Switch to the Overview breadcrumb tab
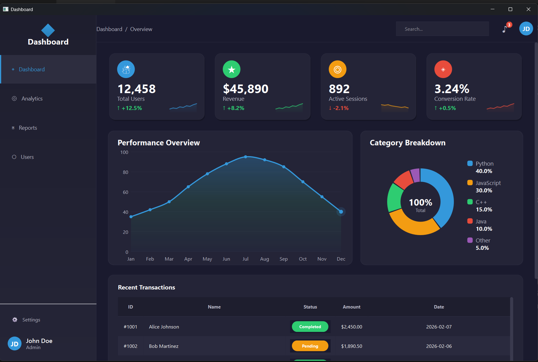Viewport: 538px width, 362px height. [141, 29]
